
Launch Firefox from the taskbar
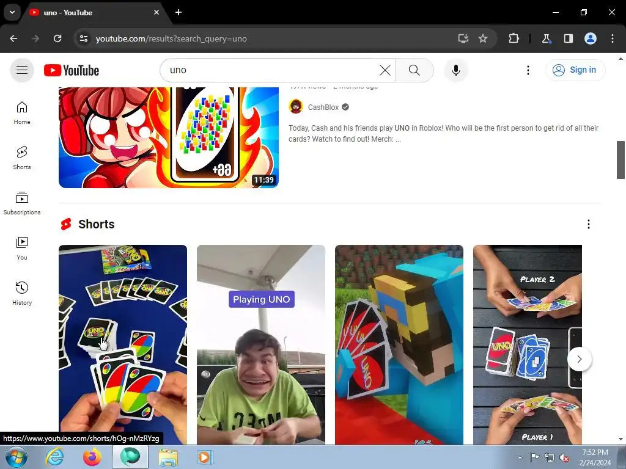point(92,457)
